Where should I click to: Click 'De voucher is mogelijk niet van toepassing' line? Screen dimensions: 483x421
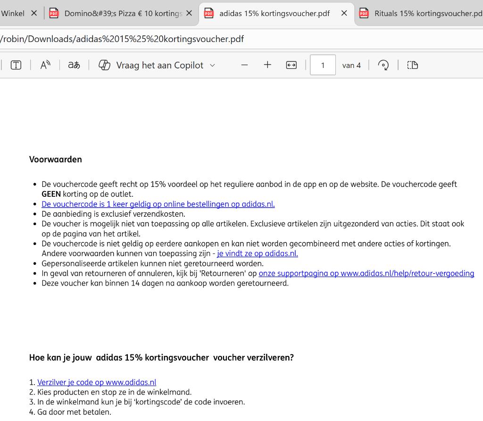[x=253, y=229]
